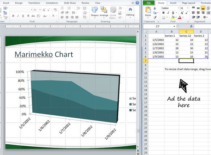
Task: Open the Shapes gallery in PowerPoint
Action: click(95, 12)
